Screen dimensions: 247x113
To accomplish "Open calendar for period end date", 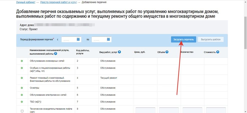I will (108, 39).
